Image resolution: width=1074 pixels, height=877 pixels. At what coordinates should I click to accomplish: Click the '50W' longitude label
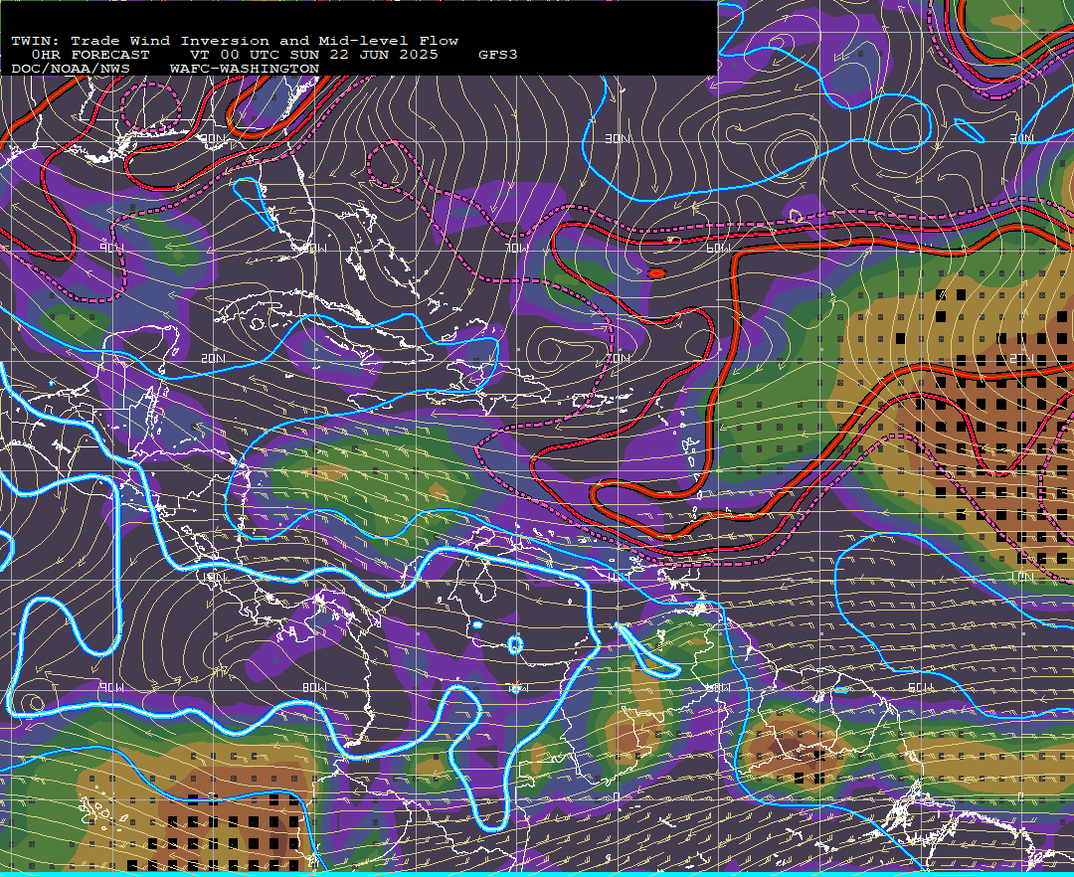point(920,687)
